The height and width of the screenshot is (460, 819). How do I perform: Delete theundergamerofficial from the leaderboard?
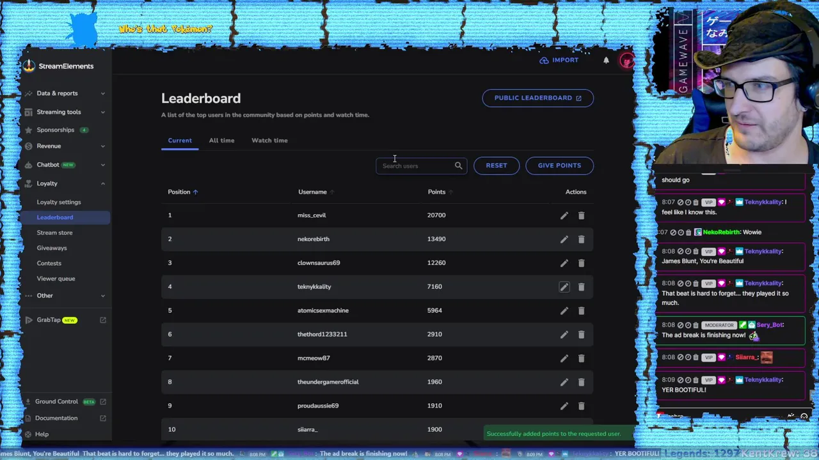click(581, 382)
